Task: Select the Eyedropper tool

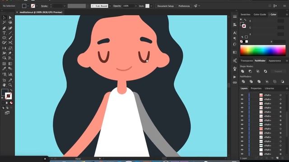Action: pyautogui.click(x=4, y=69)
